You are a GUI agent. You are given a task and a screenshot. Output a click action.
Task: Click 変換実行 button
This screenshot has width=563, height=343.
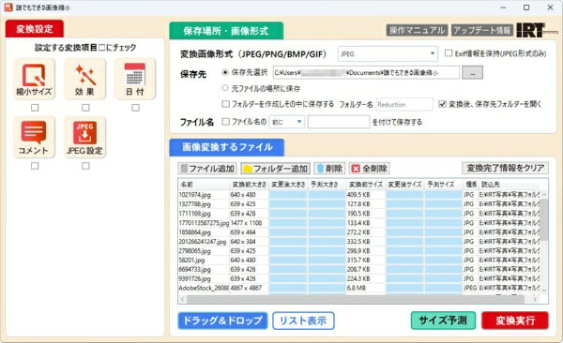click(515, 321)
